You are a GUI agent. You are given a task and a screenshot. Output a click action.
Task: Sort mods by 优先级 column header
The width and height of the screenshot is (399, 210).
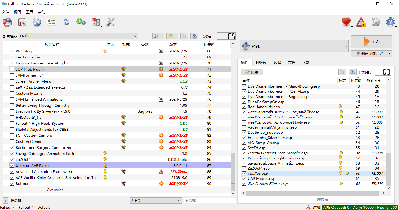[x=209, y=44]
